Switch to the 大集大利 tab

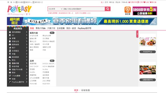[51, 28]
